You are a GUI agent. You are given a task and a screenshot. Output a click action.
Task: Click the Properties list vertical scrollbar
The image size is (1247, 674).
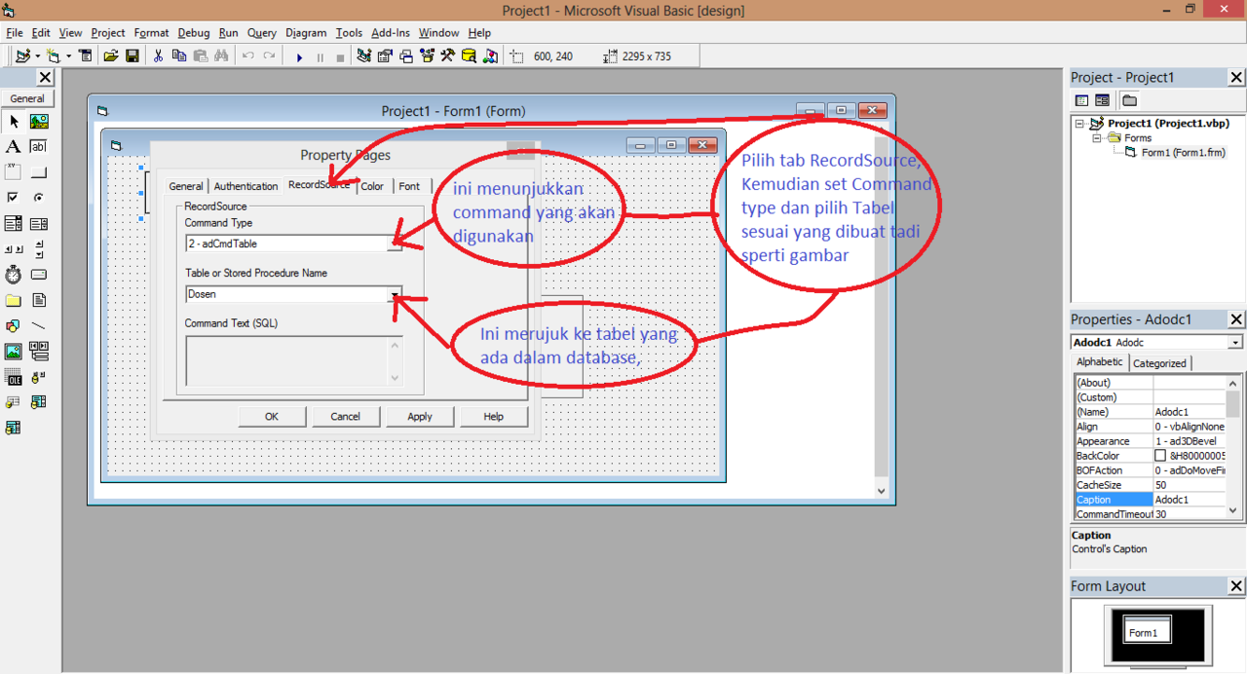pyautogui.click(x=1233, y=446)
